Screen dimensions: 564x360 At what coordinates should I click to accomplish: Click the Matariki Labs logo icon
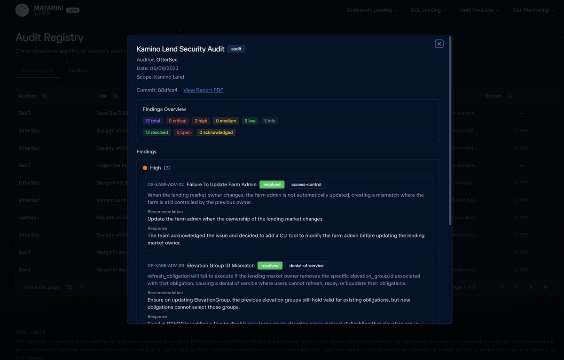(x=22, y=10)
